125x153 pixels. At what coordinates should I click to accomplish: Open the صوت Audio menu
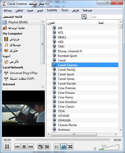click(x=30, y=10)
